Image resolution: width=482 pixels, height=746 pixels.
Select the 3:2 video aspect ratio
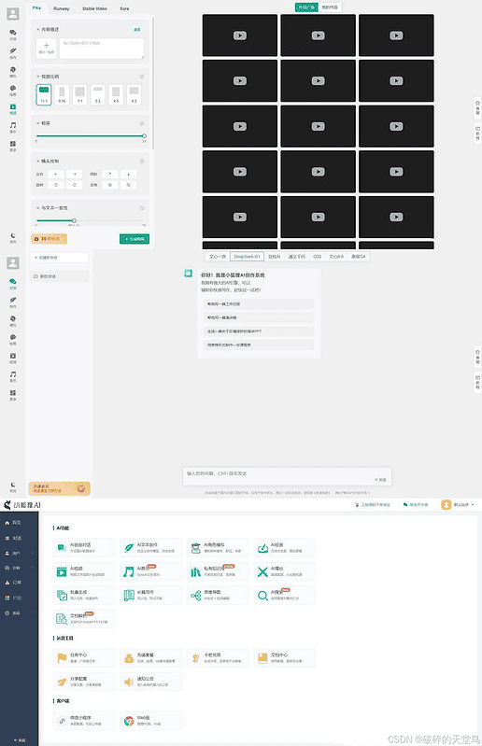point(98,94)
